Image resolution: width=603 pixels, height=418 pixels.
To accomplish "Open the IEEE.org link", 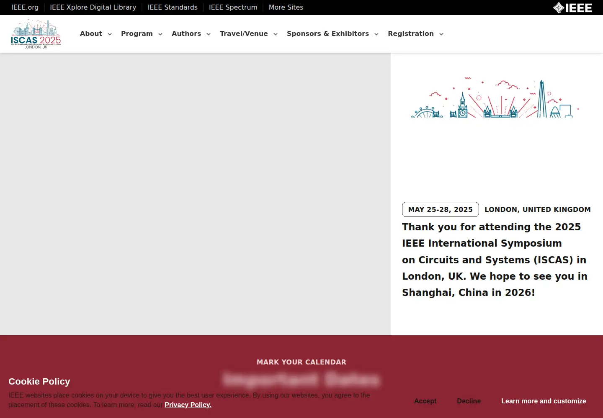I will (25, 7).
